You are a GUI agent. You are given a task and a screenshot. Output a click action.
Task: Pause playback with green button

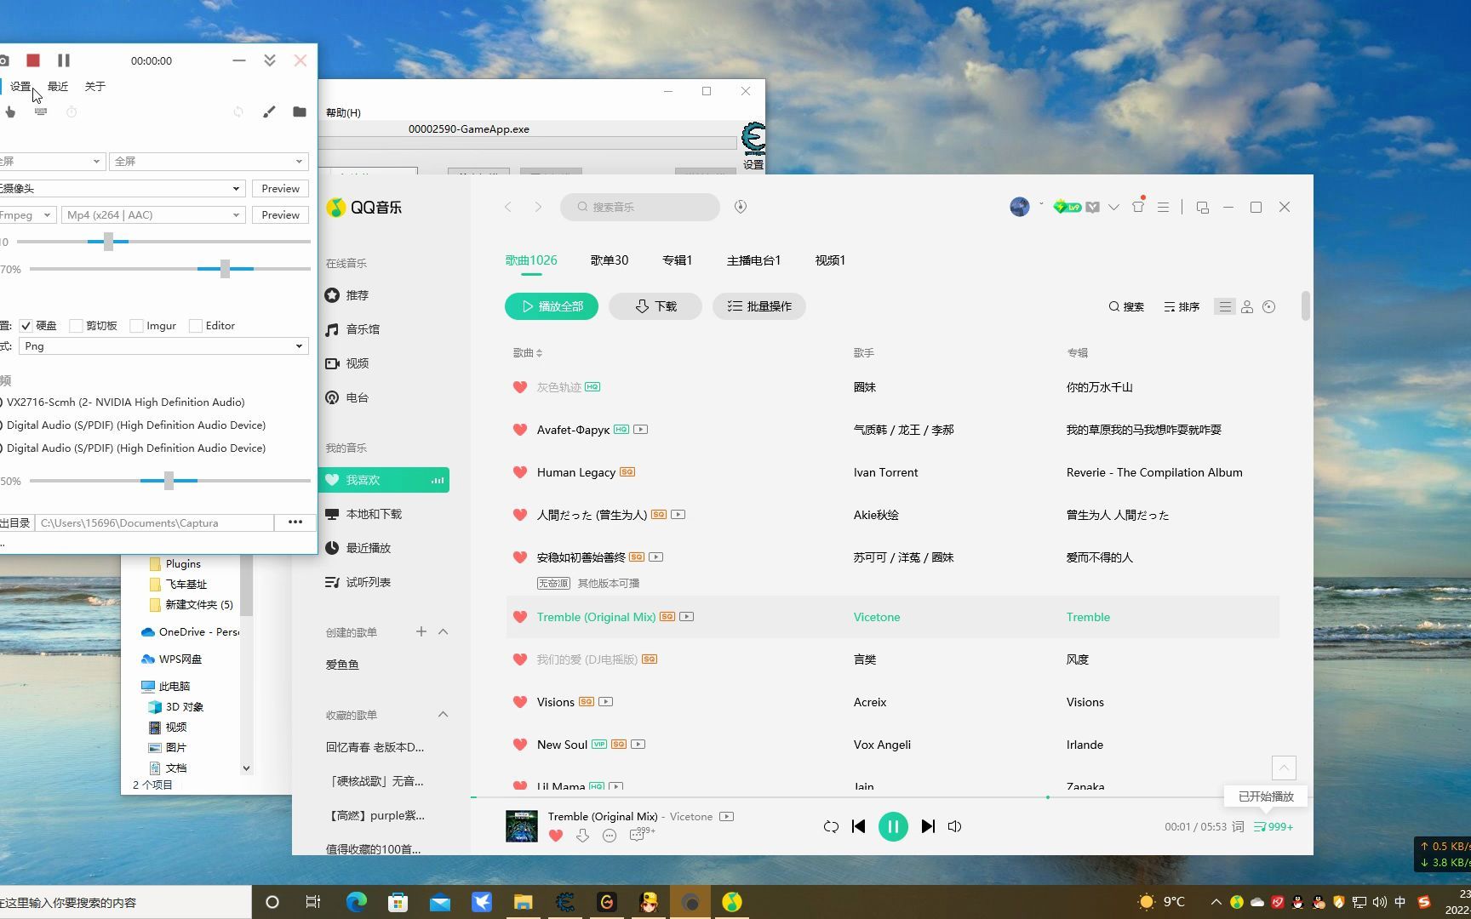click(893, 826)
